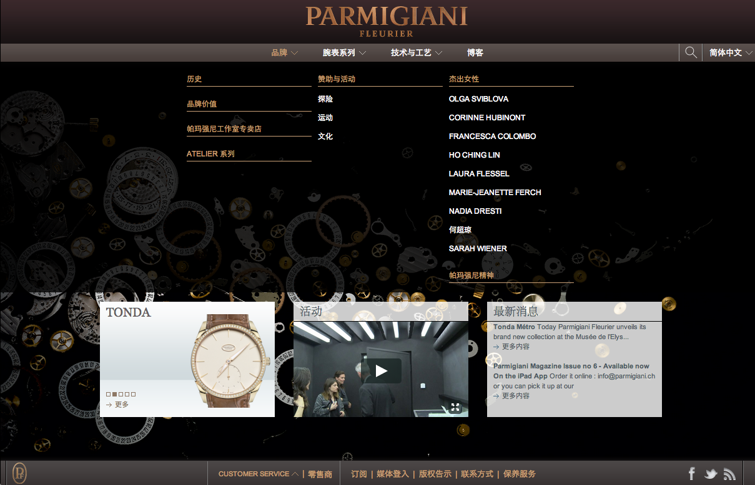Viewport: 755px width, 485px height.
Task: Open the 保养服务 footer link
Action: pyautogui.click(x=520, y=474)
